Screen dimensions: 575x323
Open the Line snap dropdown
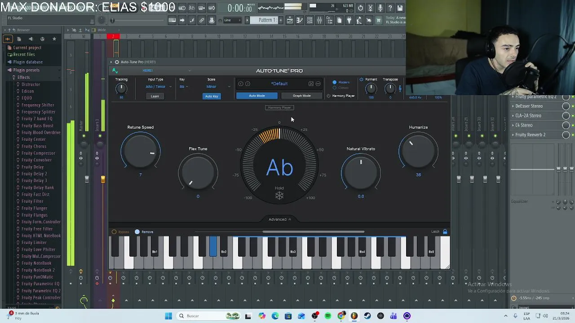pyautogui.click(x=233, y=20)
